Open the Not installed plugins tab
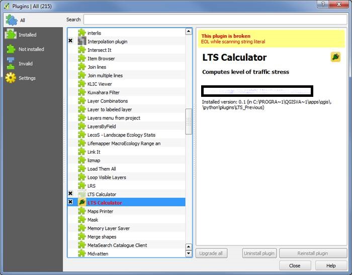Viewport: 352px width, 275px height. click(x=34, y=49)
